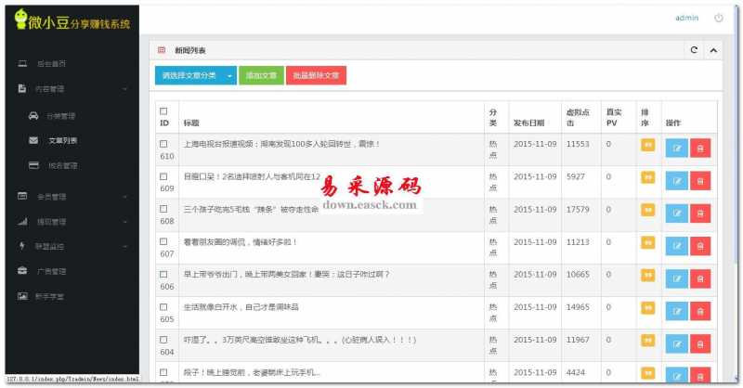This screenshot has height=388, width=743.
Task: Collapse the 新闻列表 panel with chevron
Action: coord(712,50)
